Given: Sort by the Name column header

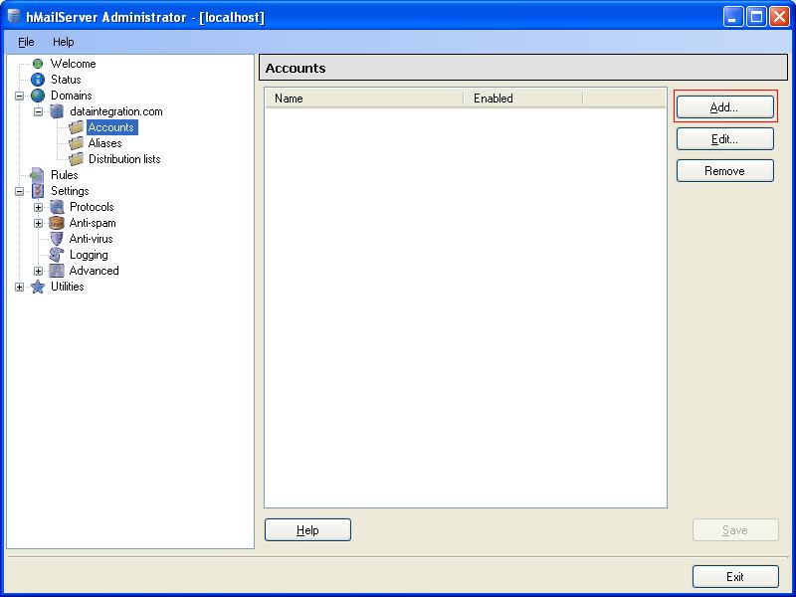Looking at the screenshot, I should (364, 98).
